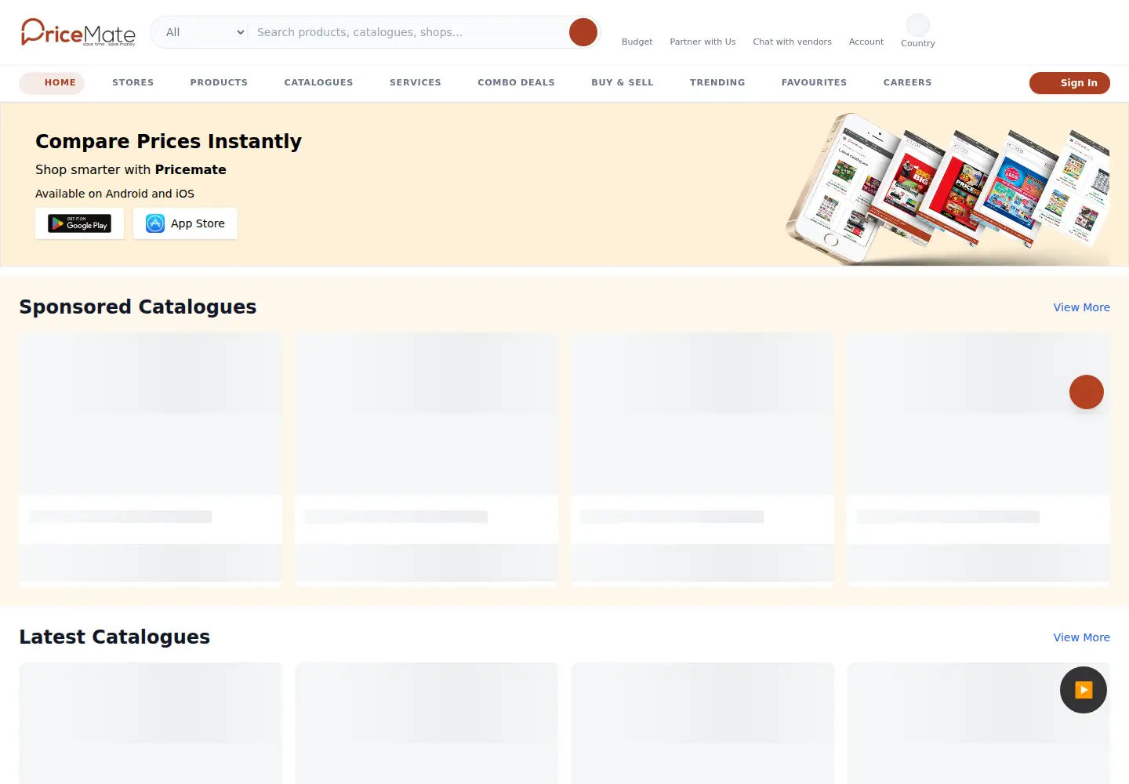Click the phone mockups banner image
The height and width of the screenshot is (784, 1129).
click(948, 187)
